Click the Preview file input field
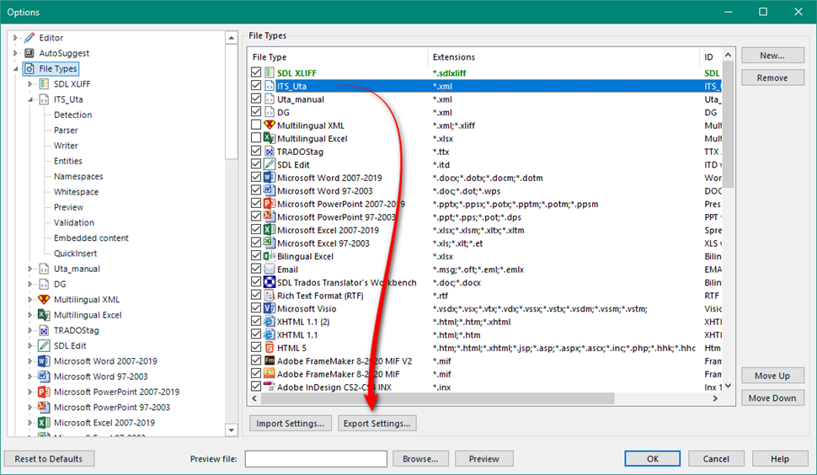The image size is (817, 475). pyautogui.click(x=316, y=459)
